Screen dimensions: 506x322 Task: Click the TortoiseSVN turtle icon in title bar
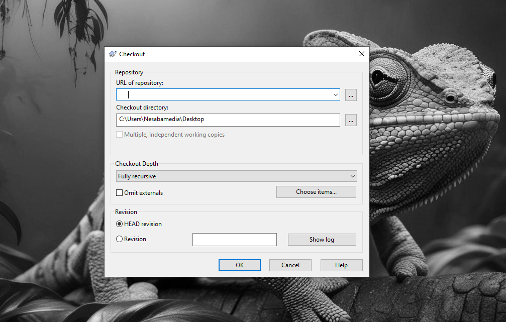tap(113, 54)
